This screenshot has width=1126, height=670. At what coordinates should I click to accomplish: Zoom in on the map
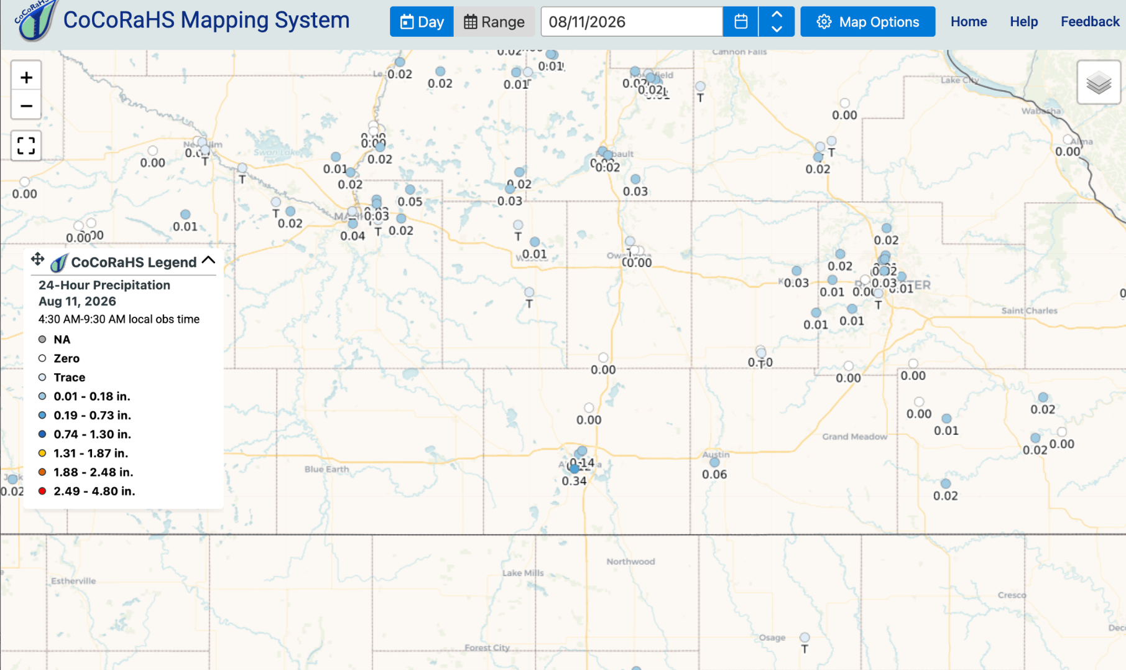coord(26,77)
